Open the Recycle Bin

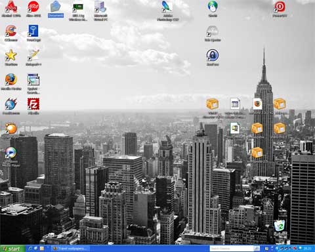pyautogui.click(x=280, y=226)
